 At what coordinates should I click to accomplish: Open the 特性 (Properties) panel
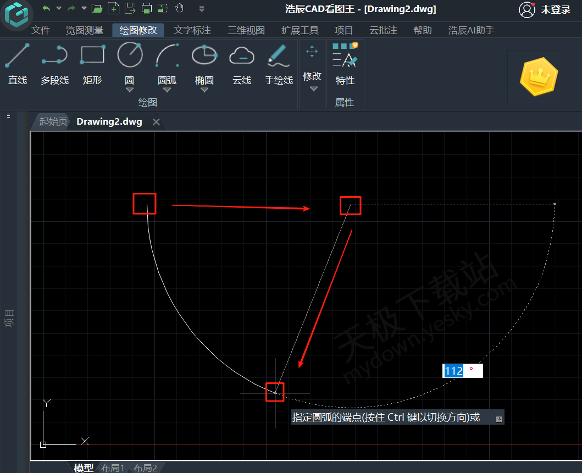click(x=345, y=64)
